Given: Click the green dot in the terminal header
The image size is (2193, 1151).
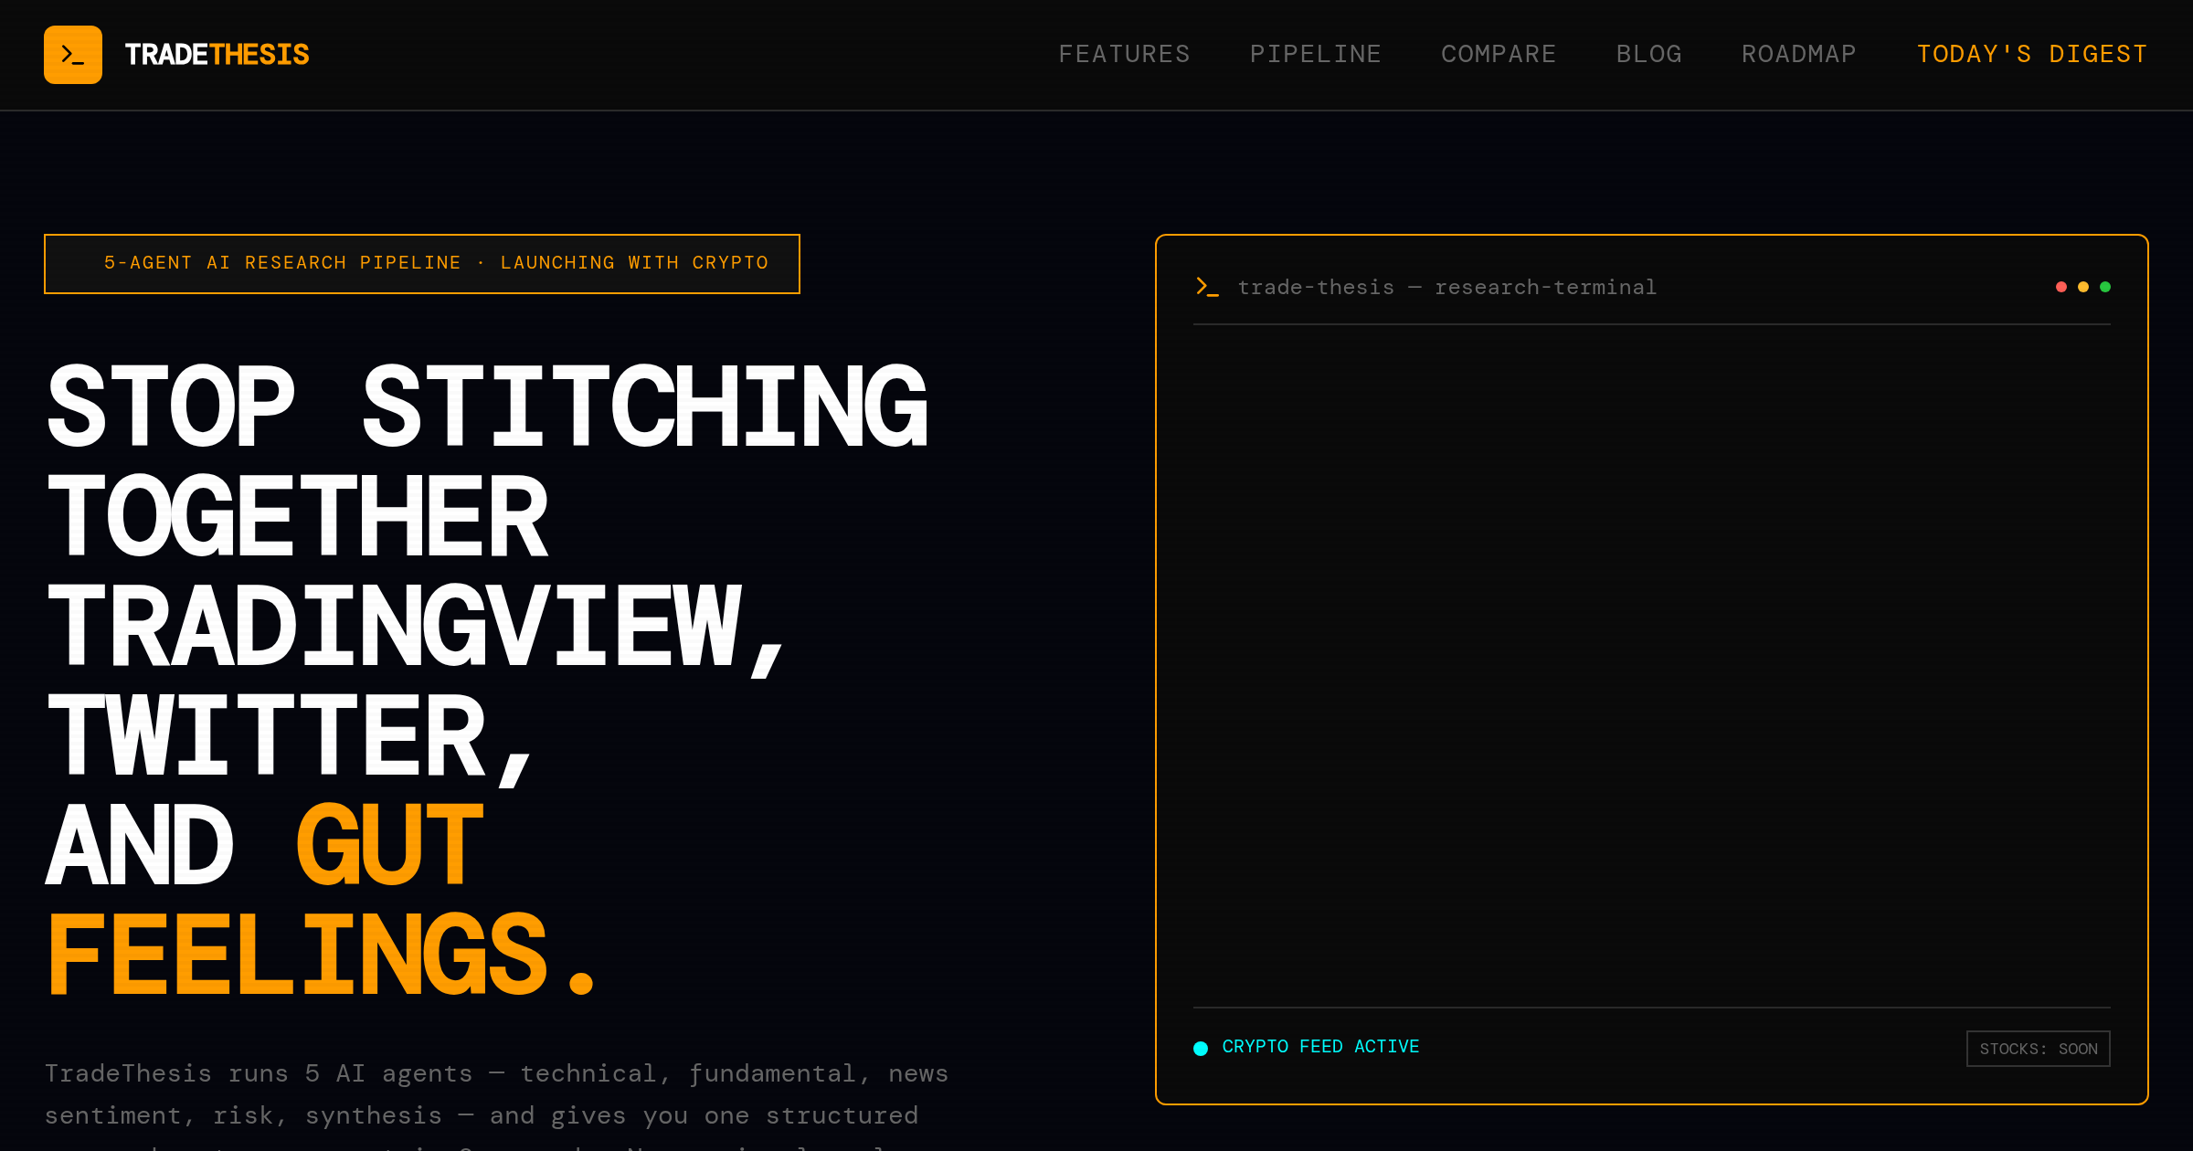Looking at the screenshot, I should 2105,287.
